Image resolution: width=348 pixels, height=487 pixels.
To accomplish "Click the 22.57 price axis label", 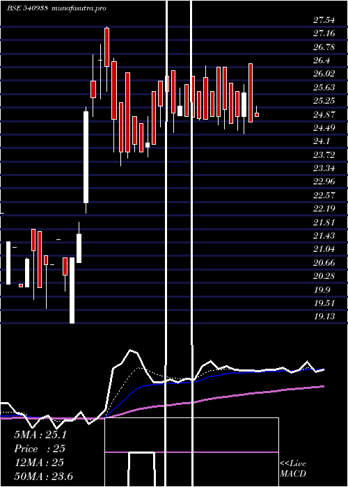I will pos(324,195).
